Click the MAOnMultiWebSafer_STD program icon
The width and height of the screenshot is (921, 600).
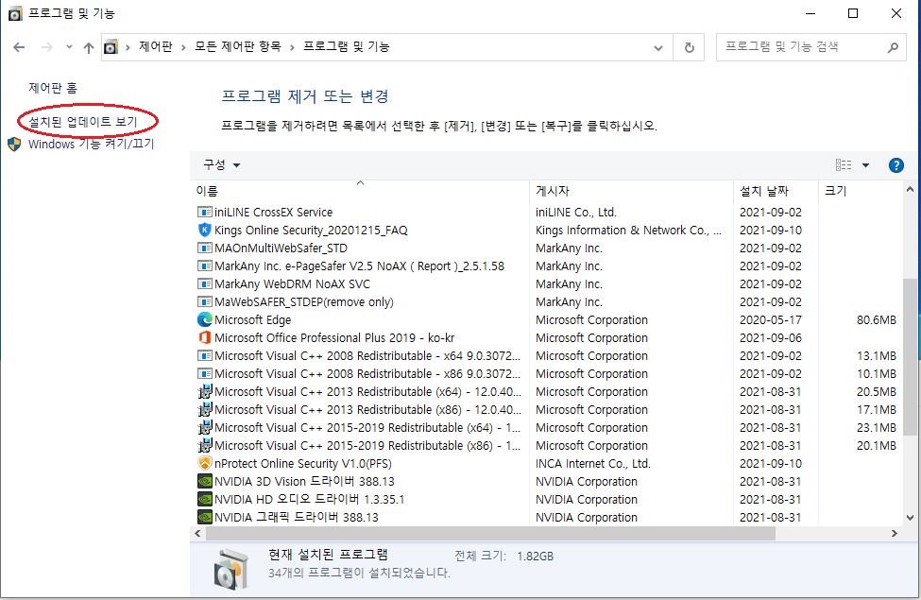pyautogui.click(x=204, y=248)
